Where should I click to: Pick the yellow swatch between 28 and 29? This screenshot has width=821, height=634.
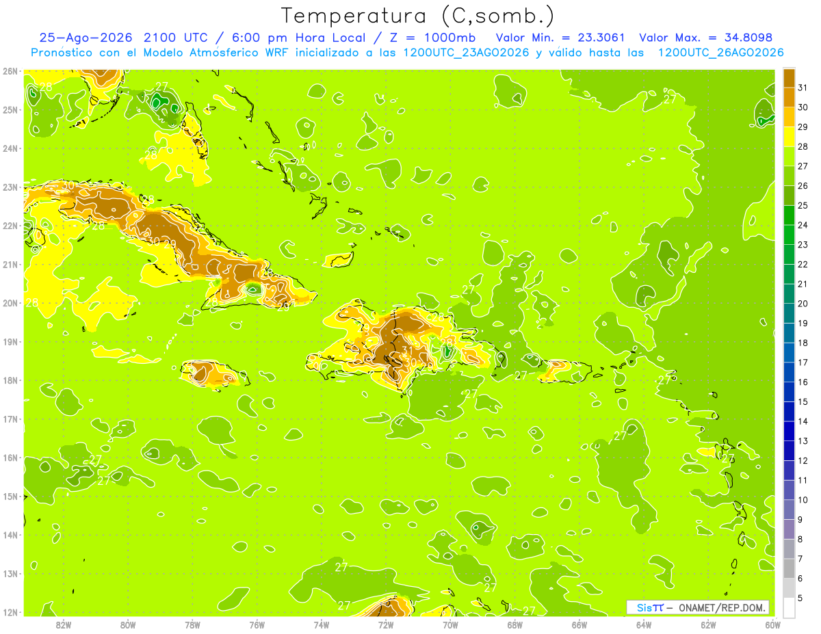pyautogui.click(x=789, y=137)
